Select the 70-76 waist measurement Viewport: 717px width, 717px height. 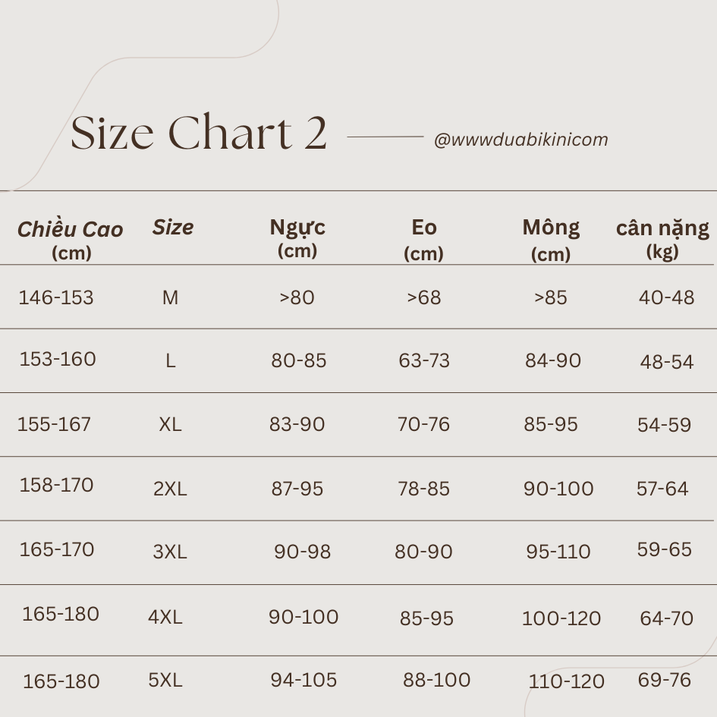pyautogui.click(x=423, y=424)
